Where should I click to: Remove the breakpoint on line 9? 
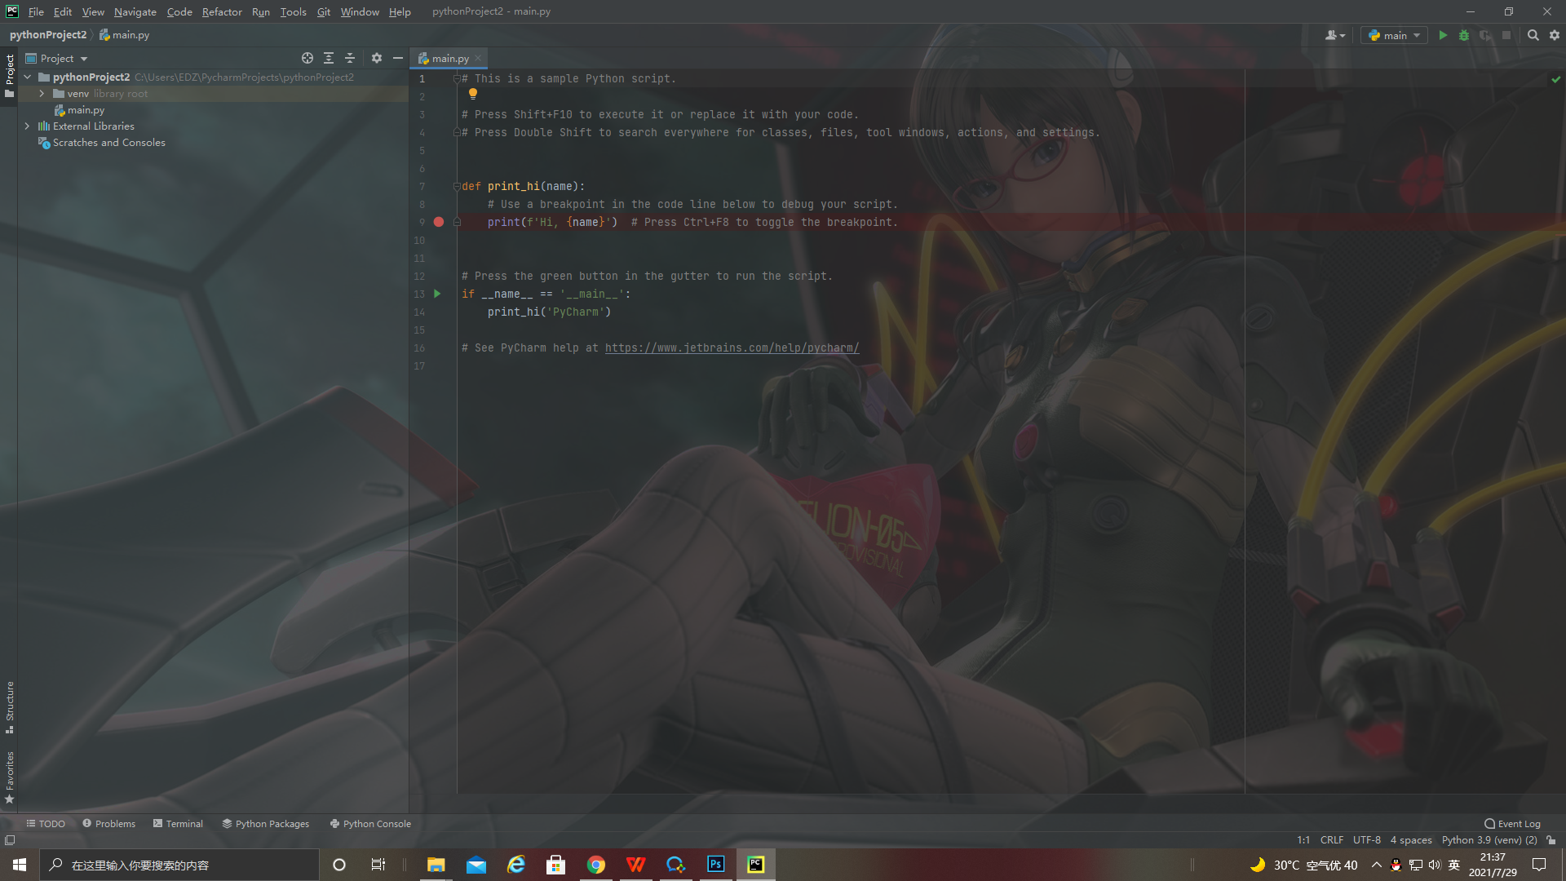pos(439,222)
